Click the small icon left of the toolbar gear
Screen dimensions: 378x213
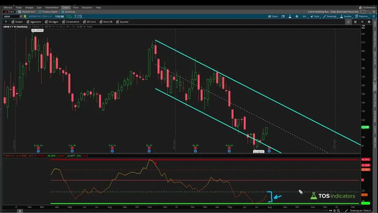pos(362,22)
